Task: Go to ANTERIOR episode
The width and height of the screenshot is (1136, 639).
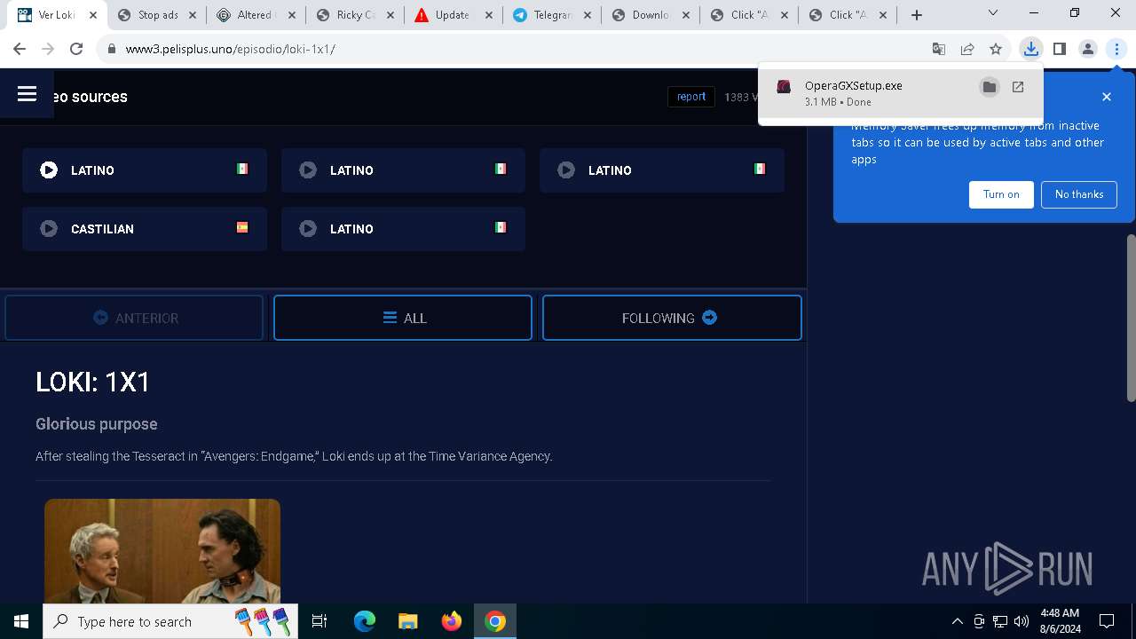Action: 134,318
